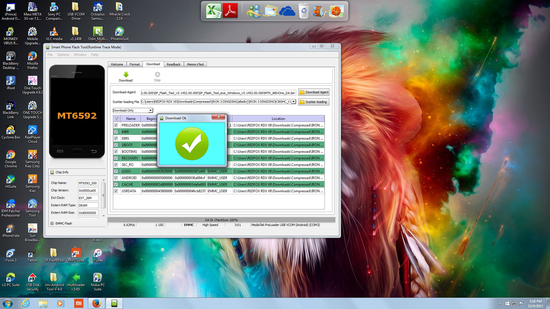Viewport: 550px width, 309px height.
Task: Click the Stop icon in toolbar
Action: click(157, 74)
